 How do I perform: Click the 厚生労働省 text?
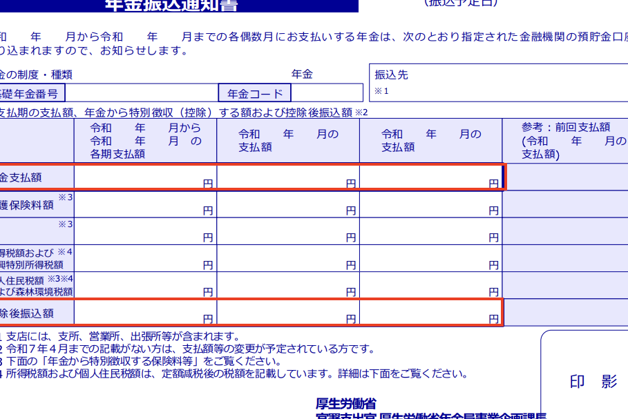(346, 404)
